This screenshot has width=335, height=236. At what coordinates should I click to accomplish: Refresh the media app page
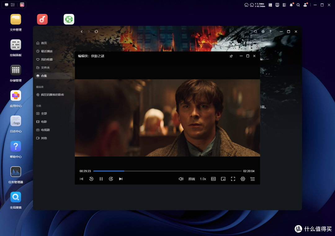pyautogui.click(x=96, y=31)
